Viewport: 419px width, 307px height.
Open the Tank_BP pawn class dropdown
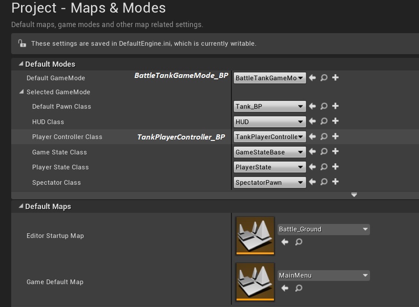point(270,106)
